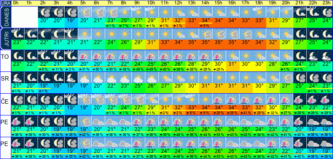Screen dimensions: 333x159
Task: Click the DANES 2h moon cloud icon
Action: tap(45, 12)
